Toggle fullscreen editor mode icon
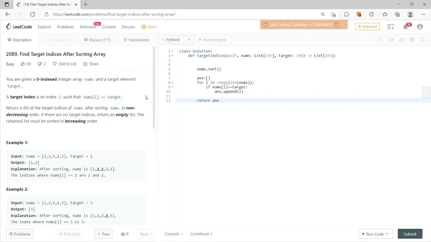The width and height of the screenshot is (431, 242). [x=423, y=40]
